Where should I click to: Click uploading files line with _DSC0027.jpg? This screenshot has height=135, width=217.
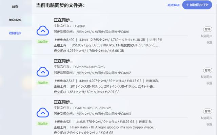click(106, 45)
